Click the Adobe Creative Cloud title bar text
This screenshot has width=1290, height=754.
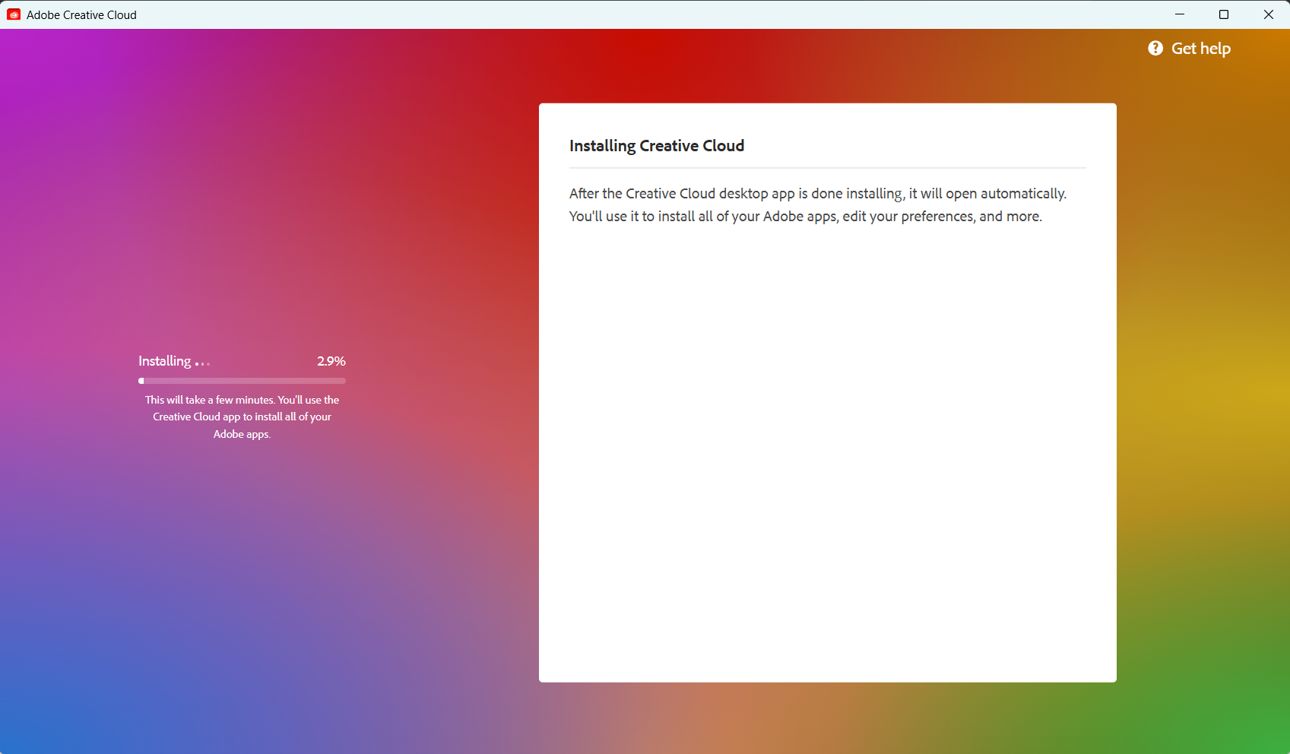tap(81, 14)
